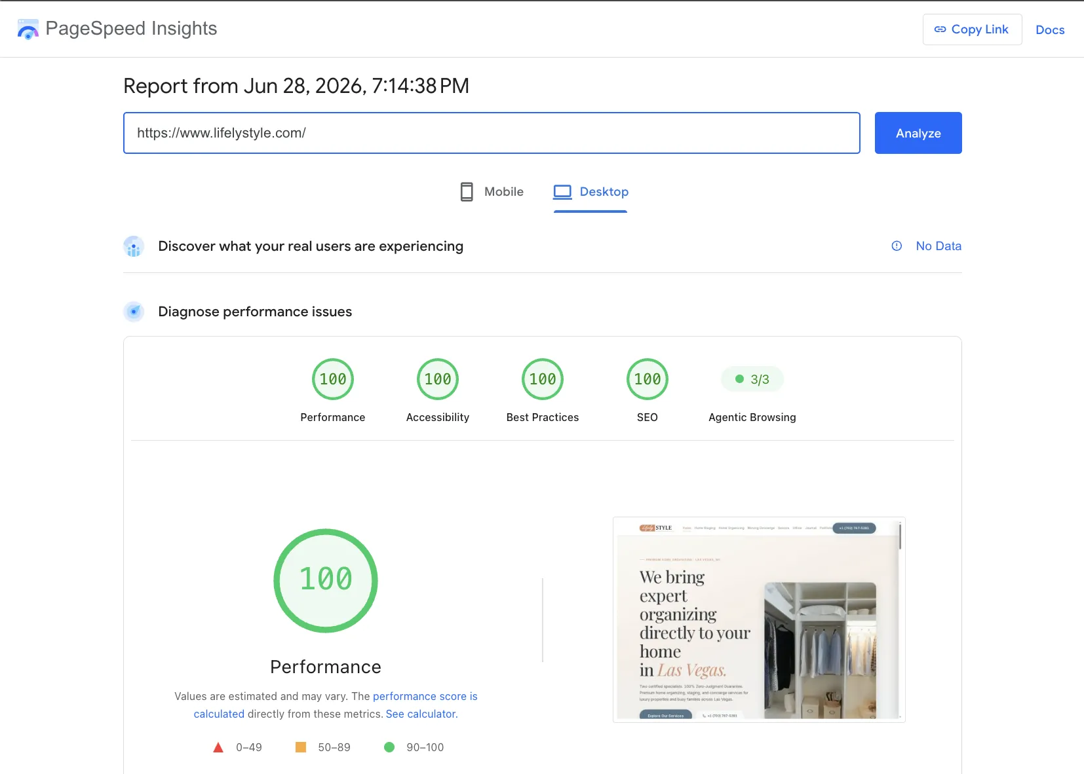Click 'Diagnose performance issues' heading
Image resolution: width=1084 pixels, height=774 pixels.
tap(255, 312)
